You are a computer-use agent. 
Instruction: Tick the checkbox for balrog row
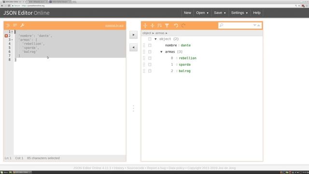coord(150,71)
